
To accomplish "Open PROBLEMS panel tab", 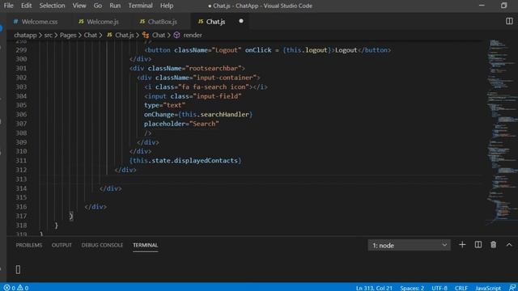I will coord(29,245).
